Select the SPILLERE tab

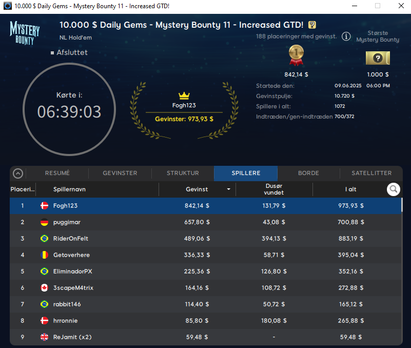tap(246, 173)
